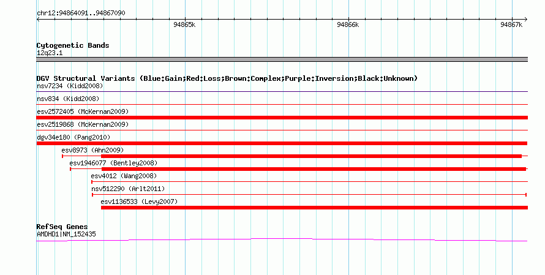Click the thick red esv1136533 loss bar
The width and height of the screenshot is (545, 275).
(x=314, y=208)
